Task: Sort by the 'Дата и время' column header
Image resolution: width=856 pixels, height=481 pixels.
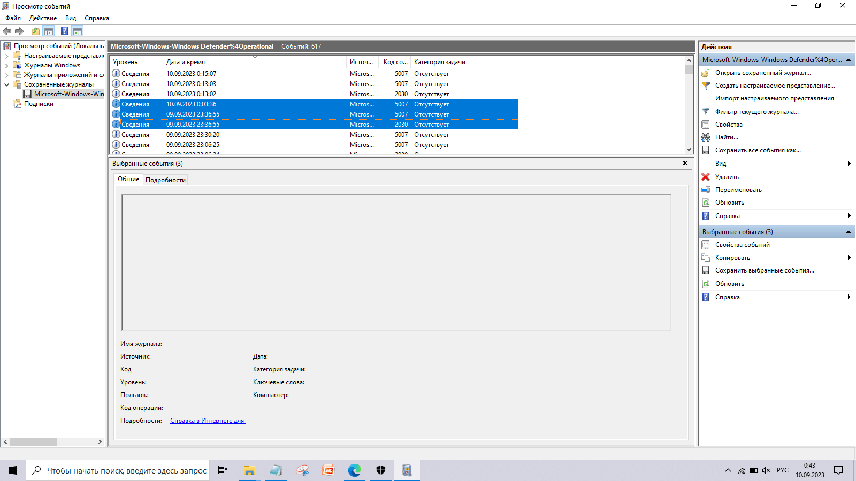Action: [x=255, y=62]
